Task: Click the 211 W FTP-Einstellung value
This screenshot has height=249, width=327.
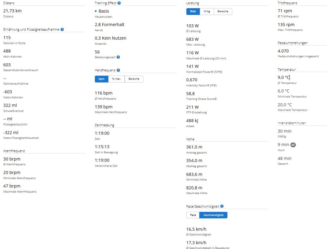Action: pos(192,107)
